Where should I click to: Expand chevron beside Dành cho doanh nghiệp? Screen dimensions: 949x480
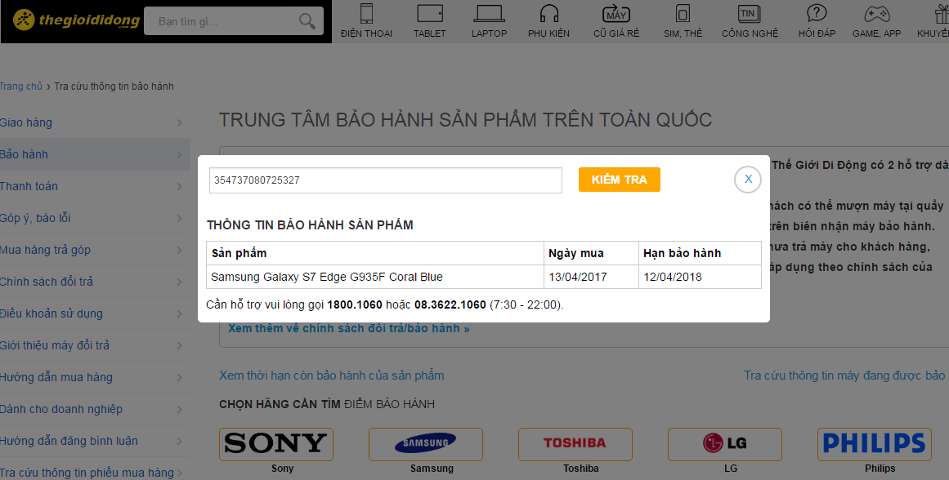point(179,409)
